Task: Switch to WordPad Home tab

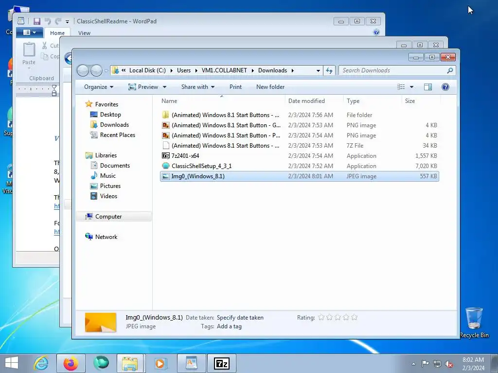Action: click(x=57, y=33)
